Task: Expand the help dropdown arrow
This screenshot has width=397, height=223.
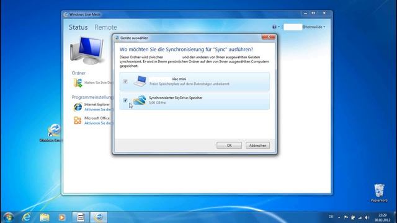Action: (x=279, y=27)
